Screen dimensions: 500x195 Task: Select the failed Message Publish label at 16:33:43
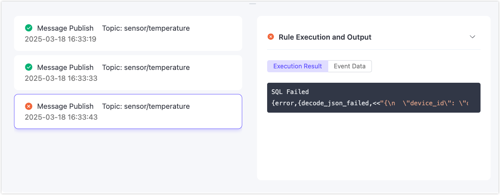[x=65, y=106]
